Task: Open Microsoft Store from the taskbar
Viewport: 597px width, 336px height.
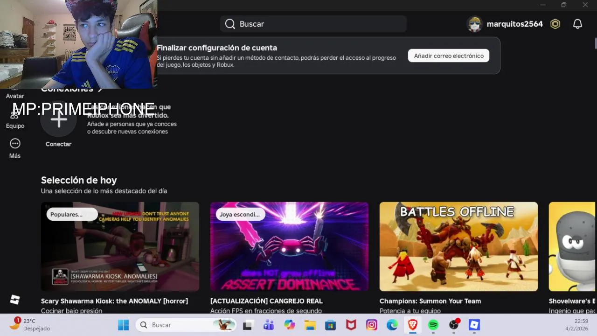Action: (330, 325)
